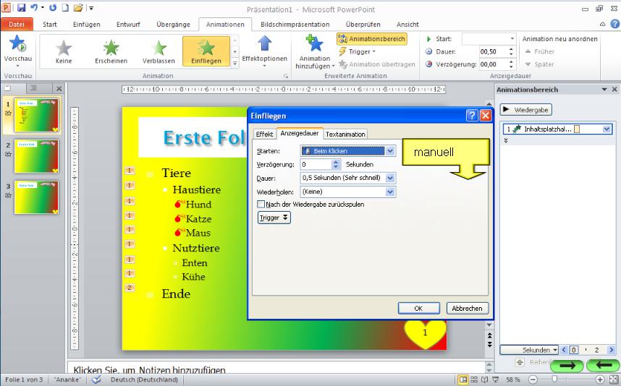Screen dimensions: 621x386
Task: Adjust the zoom slider in status bar
Action: coord(554,379)
